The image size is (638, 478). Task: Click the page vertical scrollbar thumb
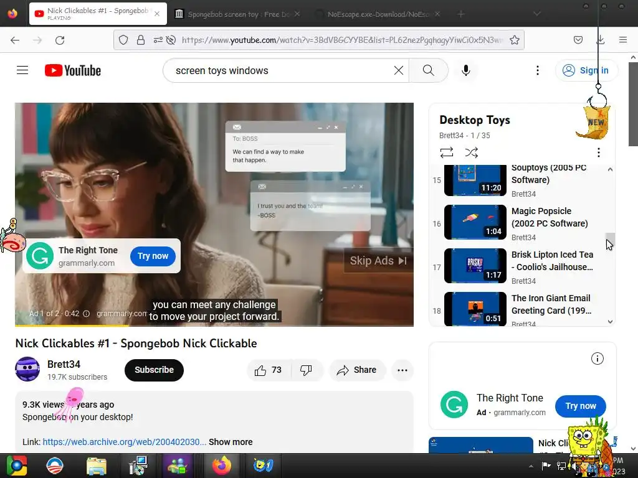coord(633,104)
